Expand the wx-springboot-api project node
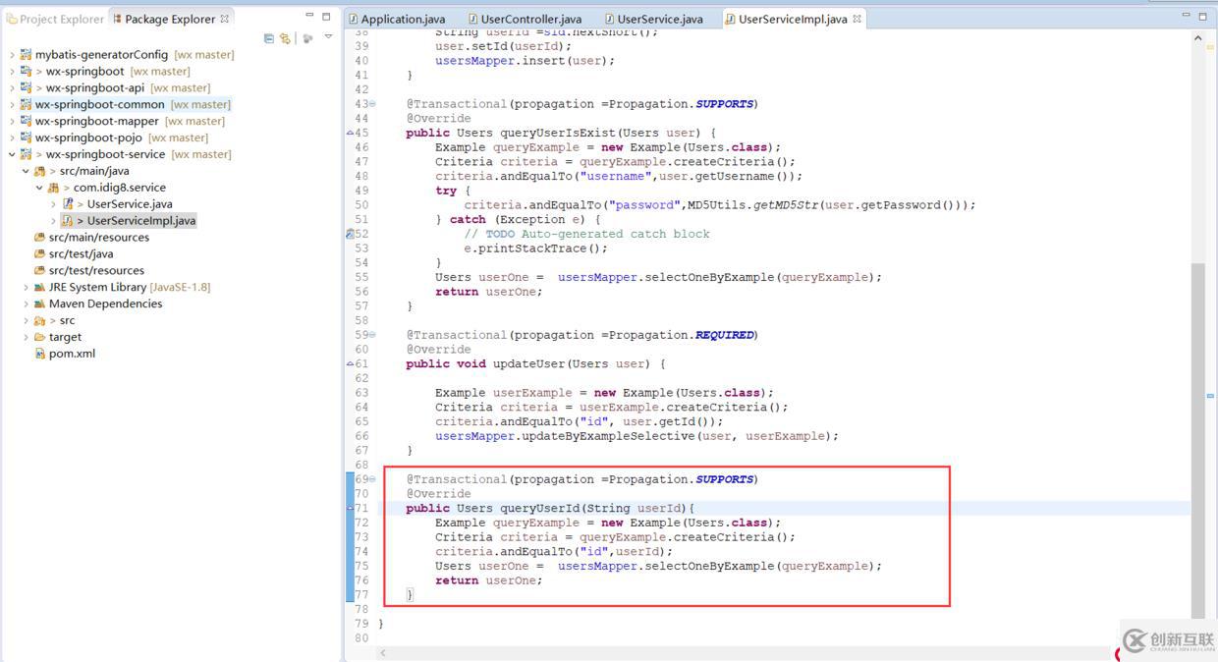This screenshot has height=662, width=1218. 12,88
